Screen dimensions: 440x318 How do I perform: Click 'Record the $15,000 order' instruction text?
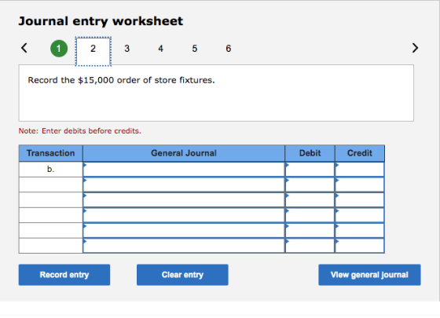coord(121,80)
